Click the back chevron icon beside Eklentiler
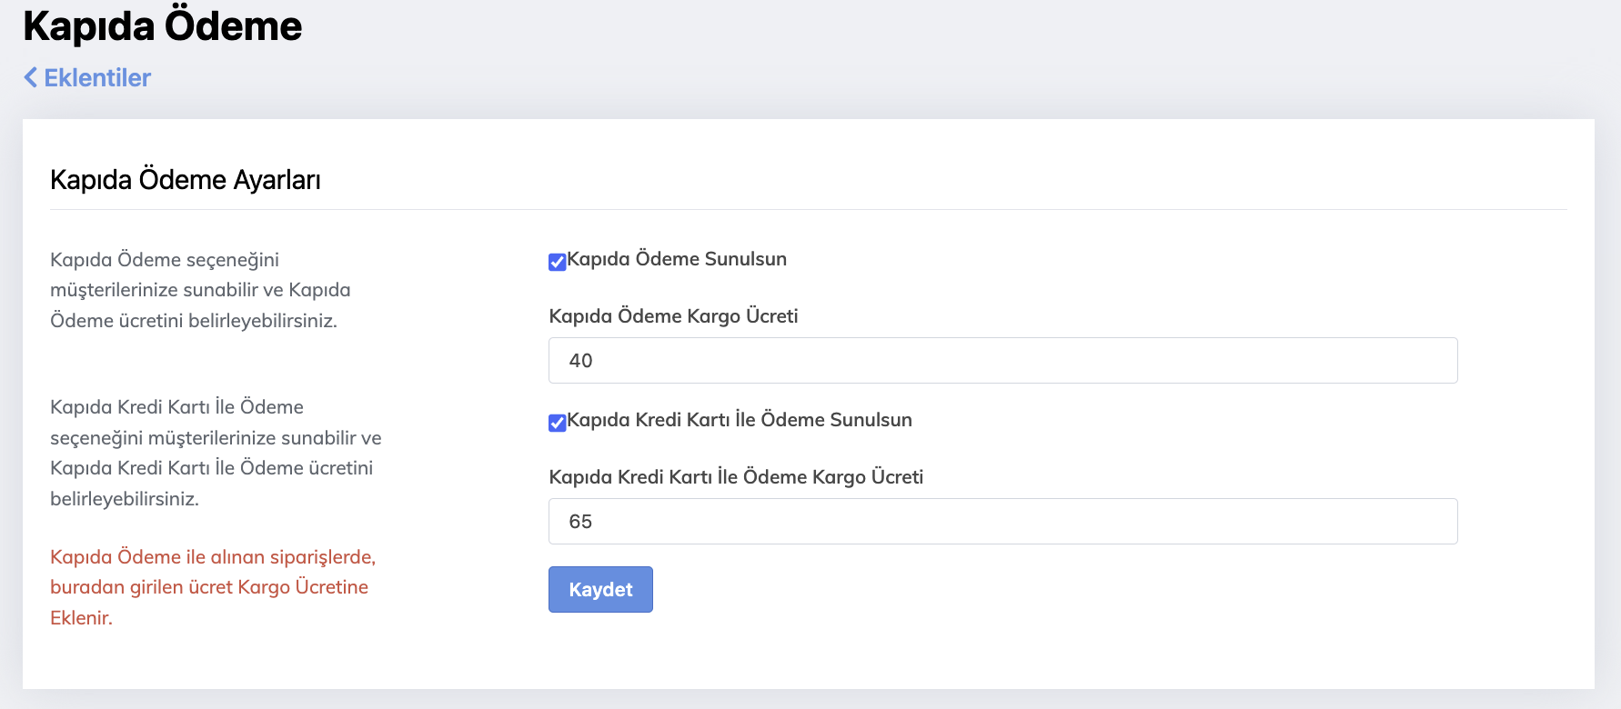The height and width of the screenshot is (709, 1621). click(31, 78)
